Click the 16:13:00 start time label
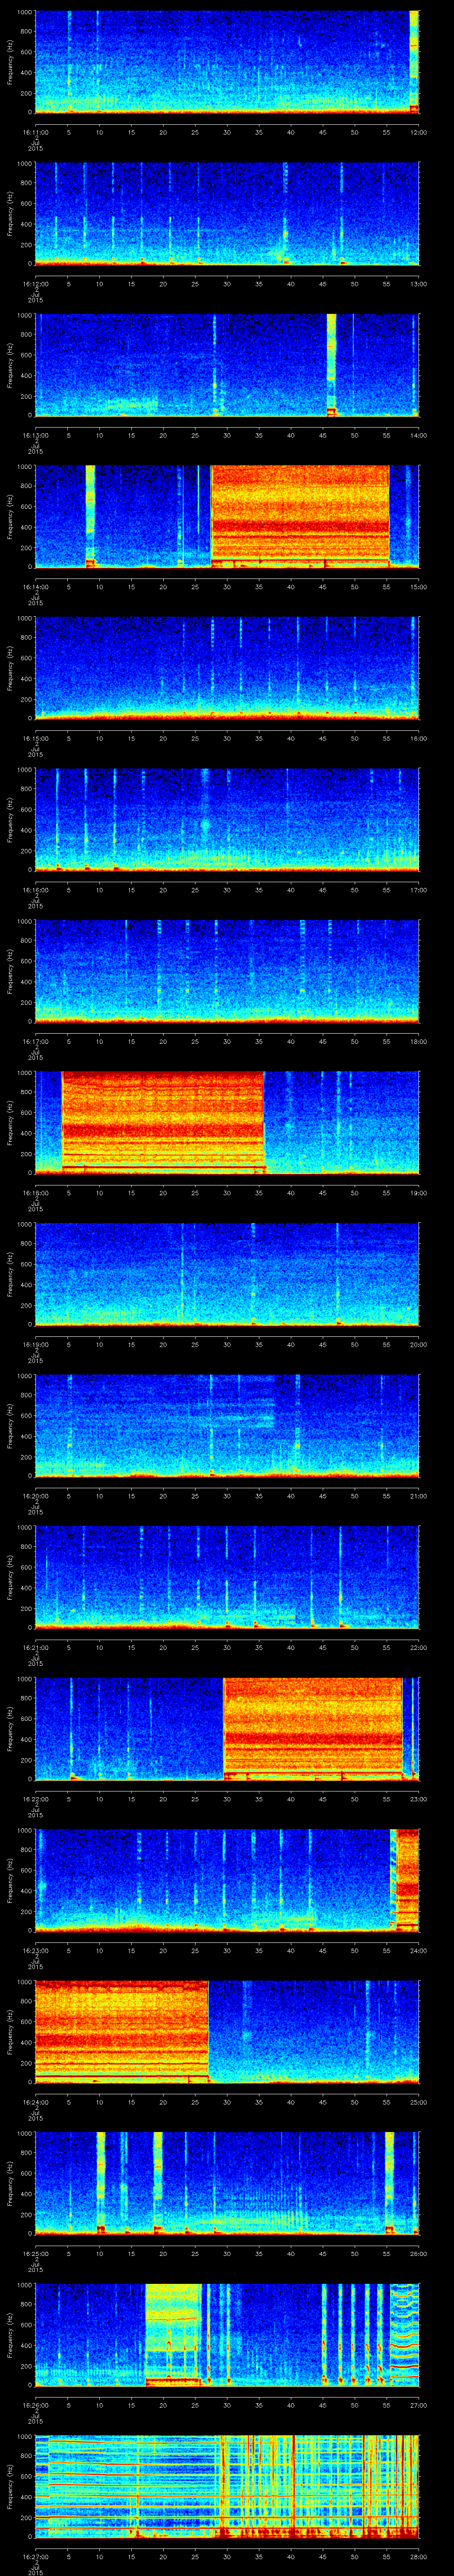The image size is (454, 2576). 35,435
